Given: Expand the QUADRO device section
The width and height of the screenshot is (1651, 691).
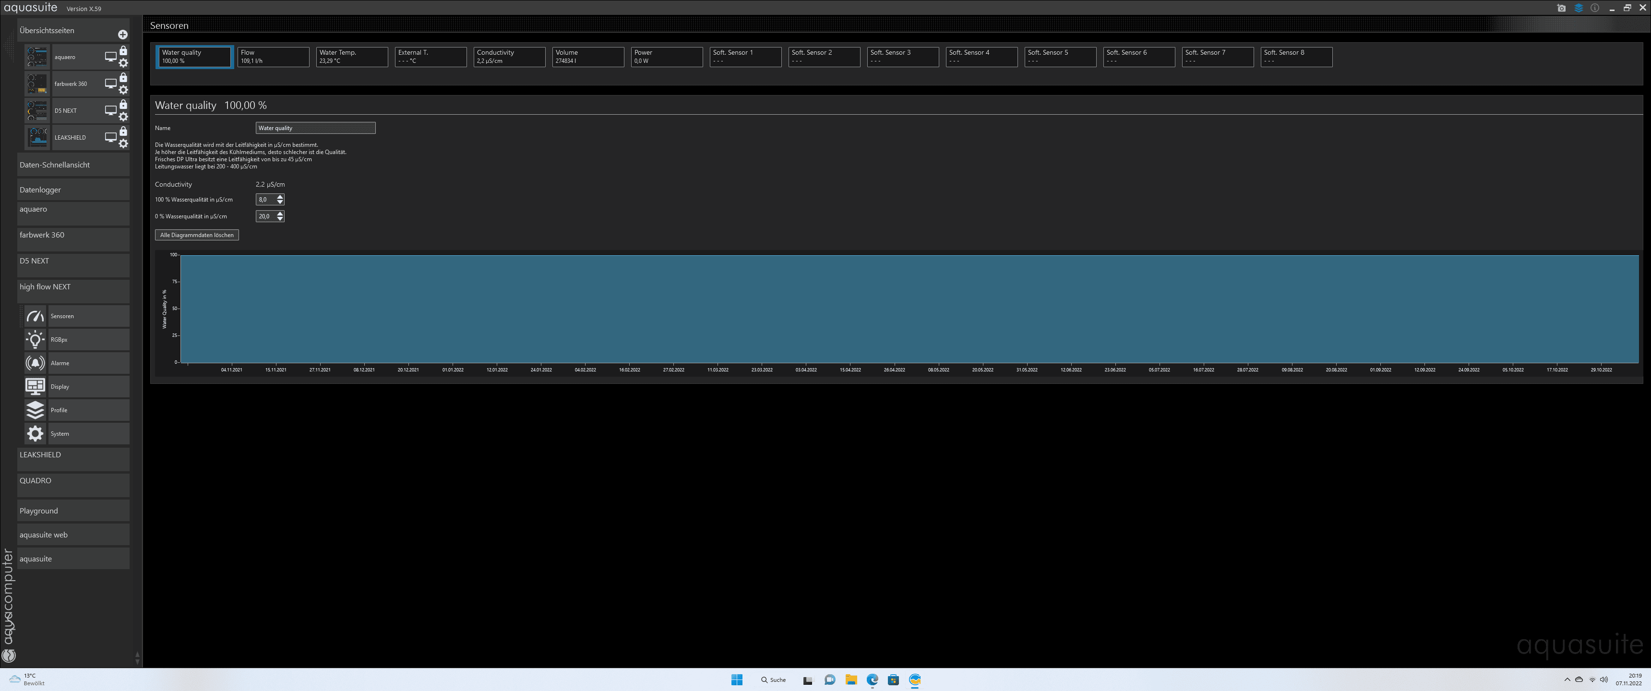Looking at the screenshot, I should [x=73, y=485].
